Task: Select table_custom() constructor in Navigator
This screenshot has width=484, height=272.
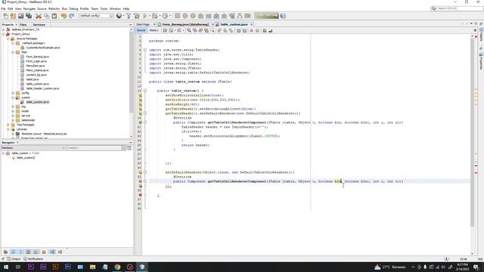Action: coord(25,158)
